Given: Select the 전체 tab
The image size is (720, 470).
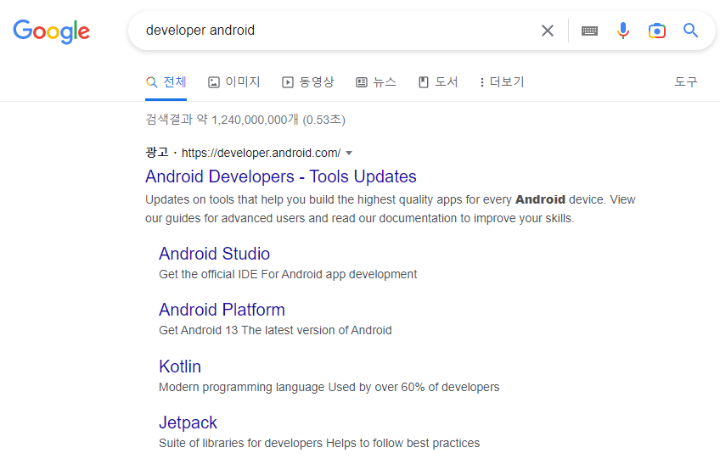Looking at the screenshot, I should (166, 82).
